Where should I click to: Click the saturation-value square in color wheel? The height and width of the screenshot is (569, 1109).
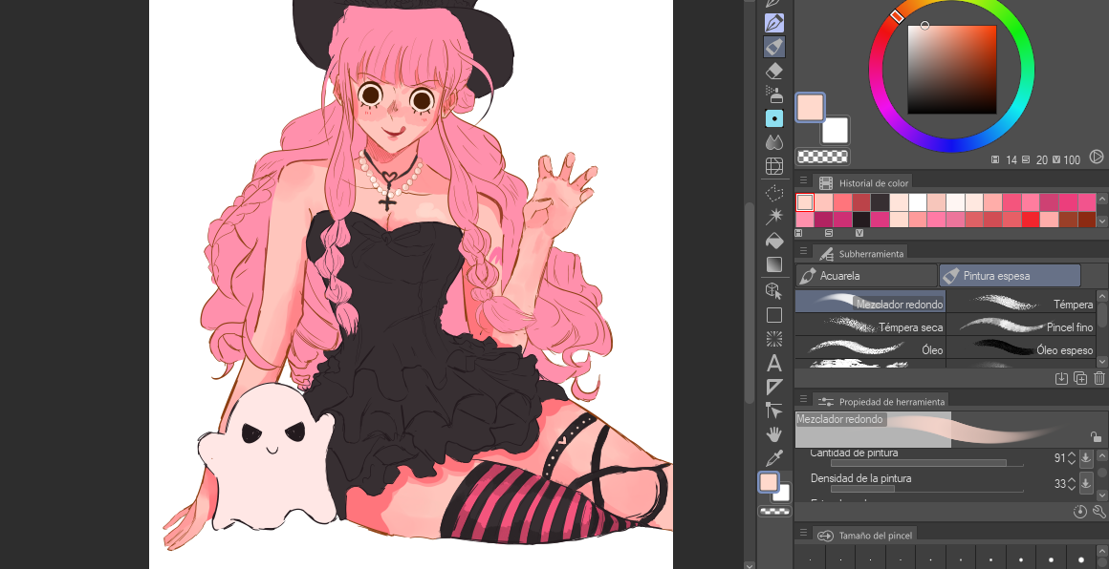952,69
